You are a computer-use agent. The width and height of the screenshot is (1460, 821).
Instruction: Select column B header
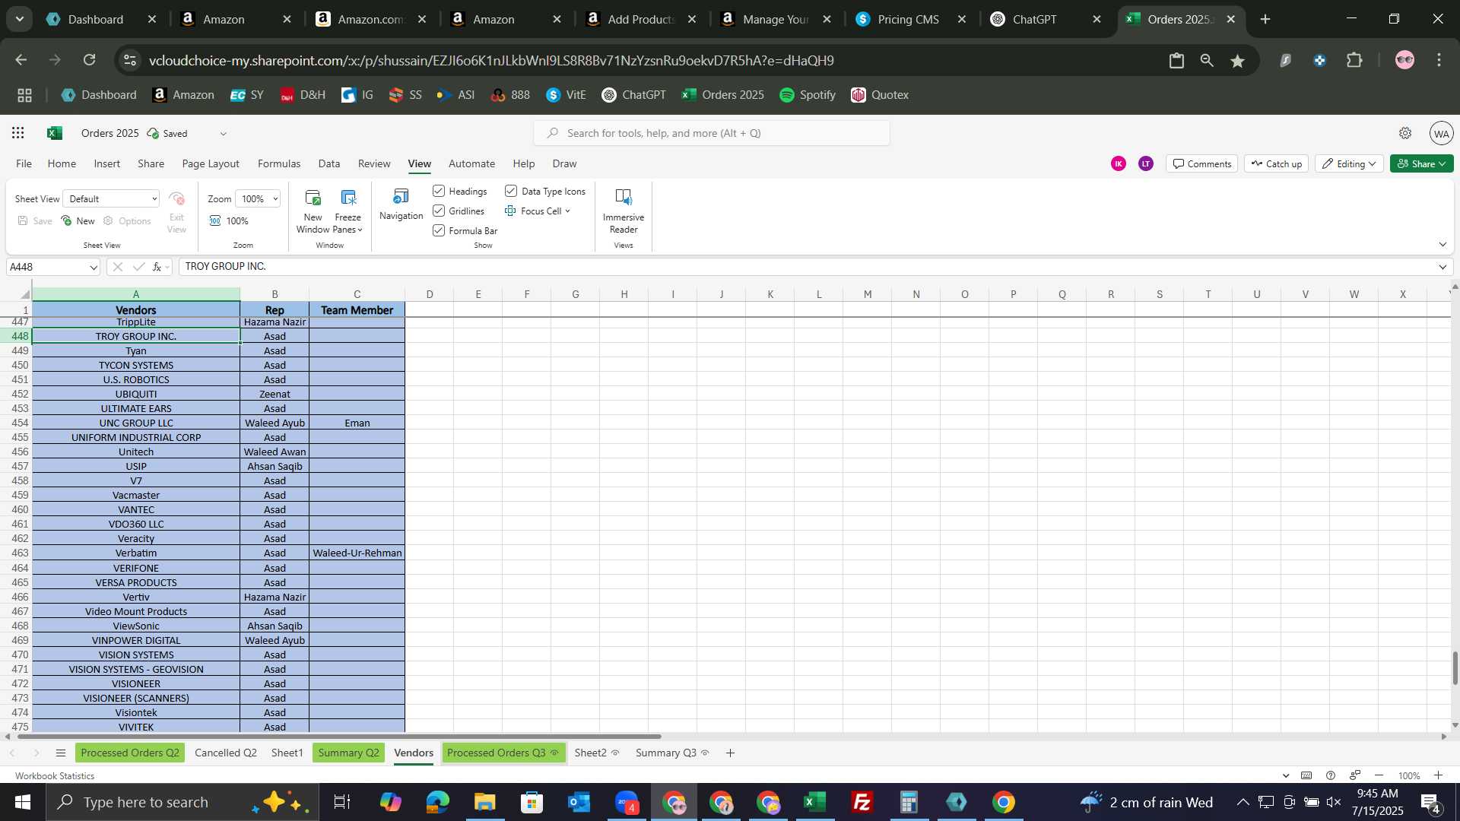[275, 294]
